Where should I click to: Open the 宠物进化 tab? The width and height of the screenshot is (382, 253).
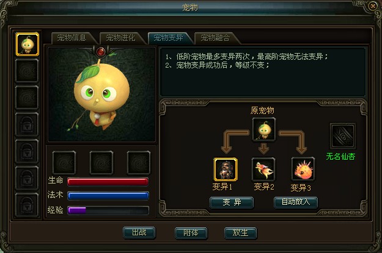point(120,38)
